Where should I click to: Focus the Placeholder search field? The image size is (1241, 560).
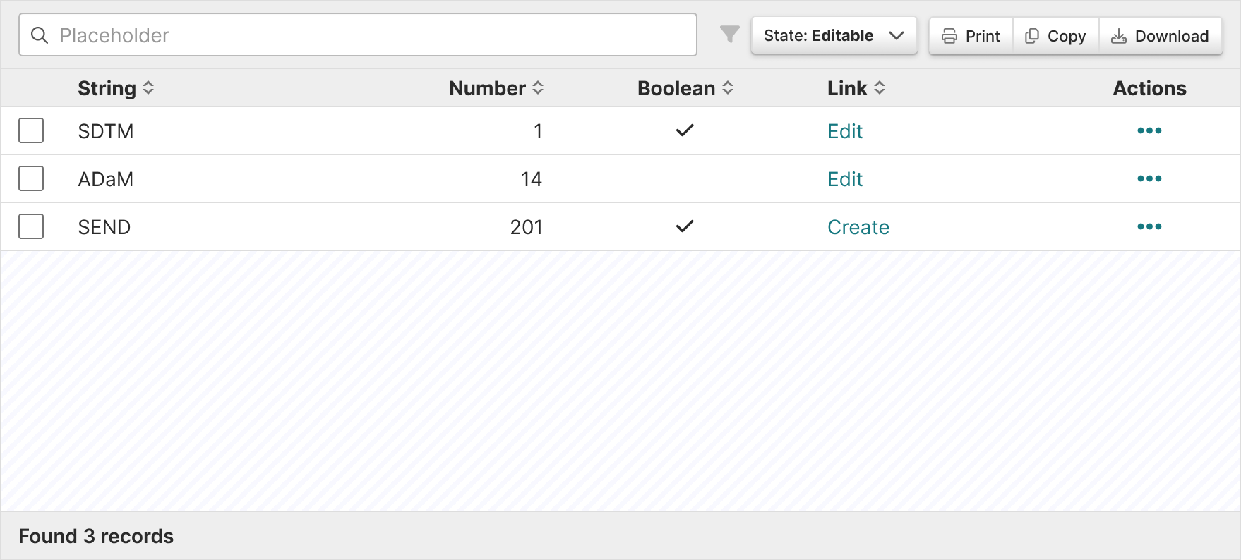(358, 35)
